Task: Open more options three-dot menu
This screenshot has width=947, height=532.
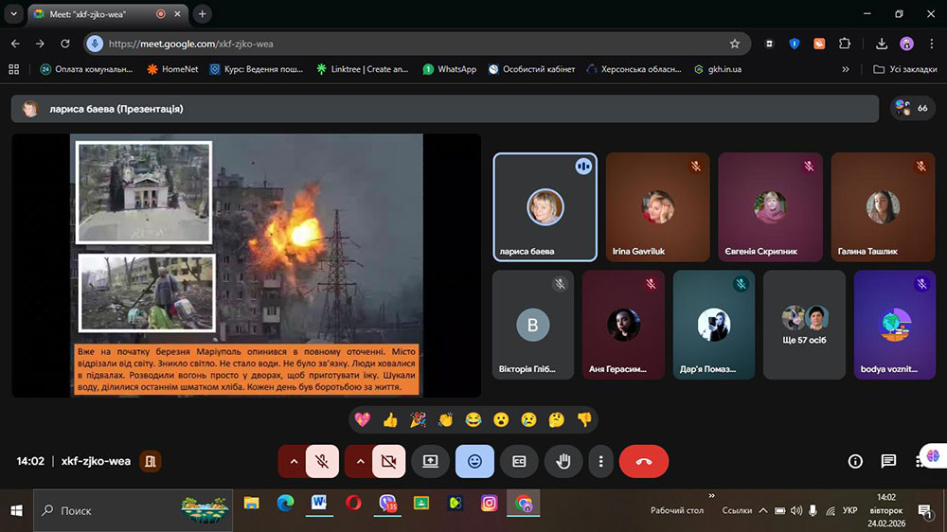Action: 601,461
